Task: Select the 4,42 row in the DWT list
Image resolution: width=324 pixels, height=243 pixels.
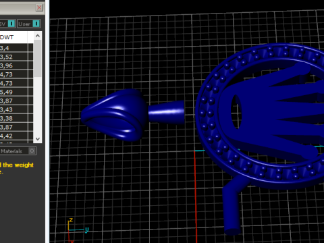Action: (x=16, y=136)
